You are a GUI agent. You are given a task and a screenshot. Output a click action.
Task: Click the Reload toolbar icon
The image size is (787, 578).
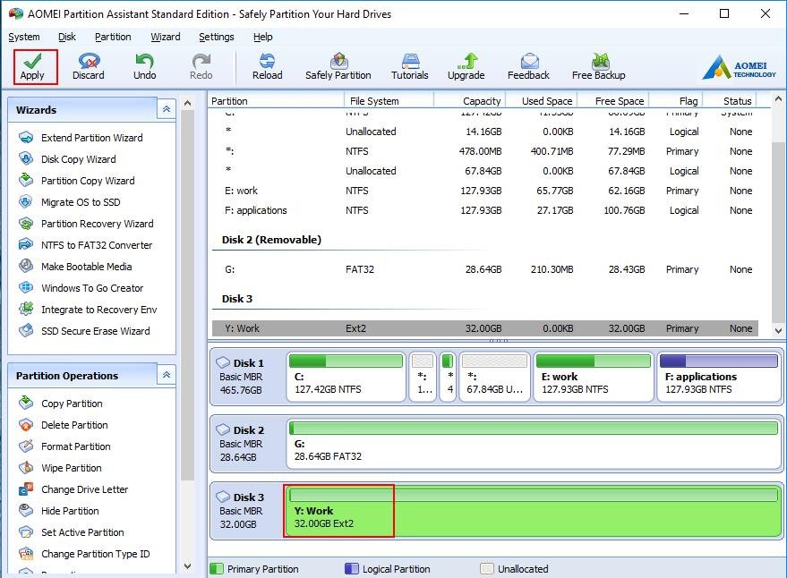[x=267, y=67]
